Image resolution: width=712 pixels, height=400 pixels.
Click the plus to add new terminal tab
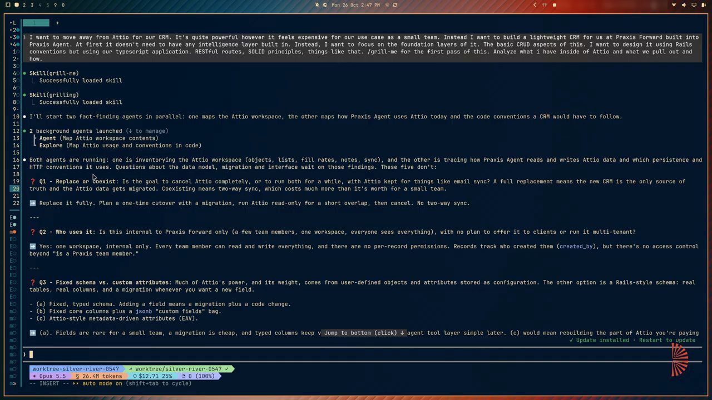57,23
